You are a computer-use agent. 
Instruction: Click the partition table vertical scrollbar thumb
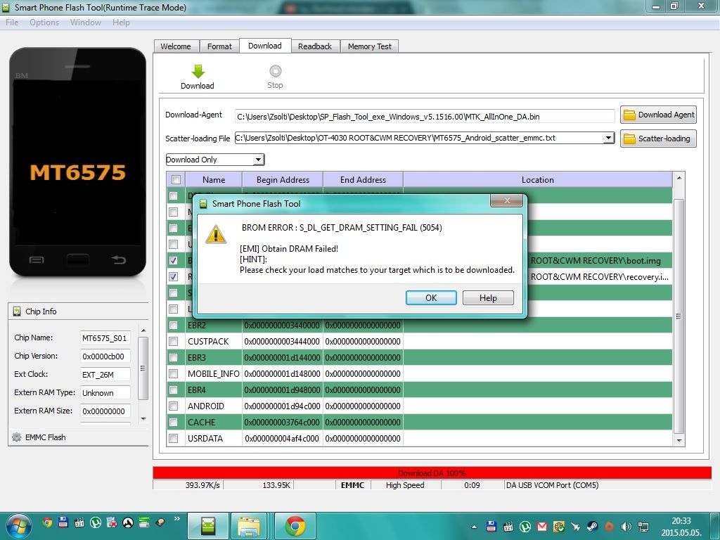coord(679,316)
